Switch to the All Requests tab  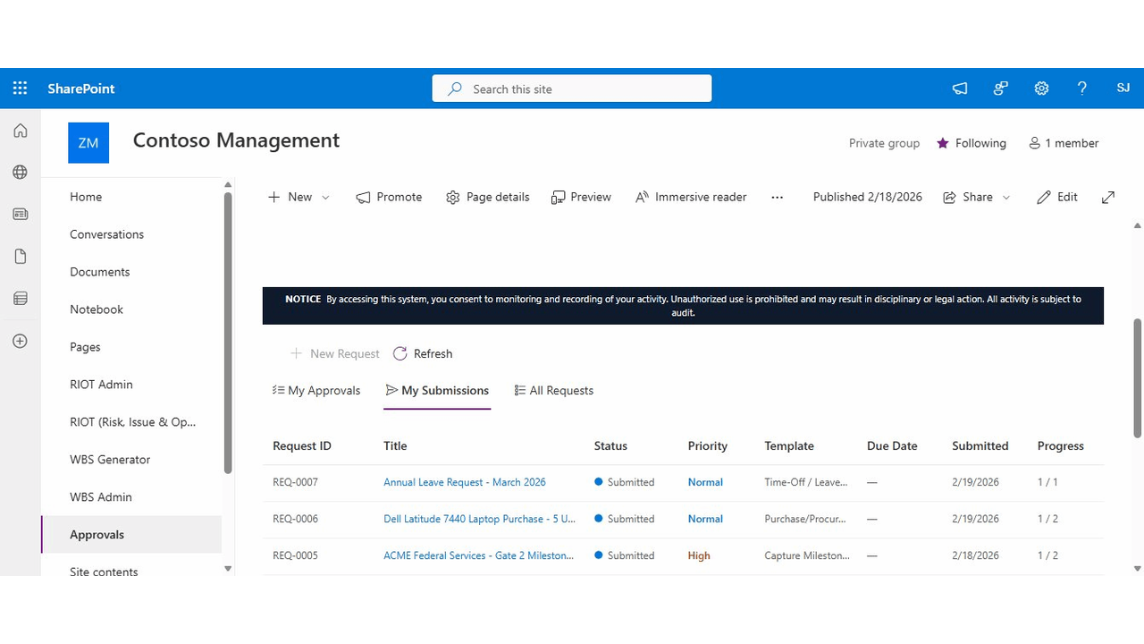pos(554,390)
